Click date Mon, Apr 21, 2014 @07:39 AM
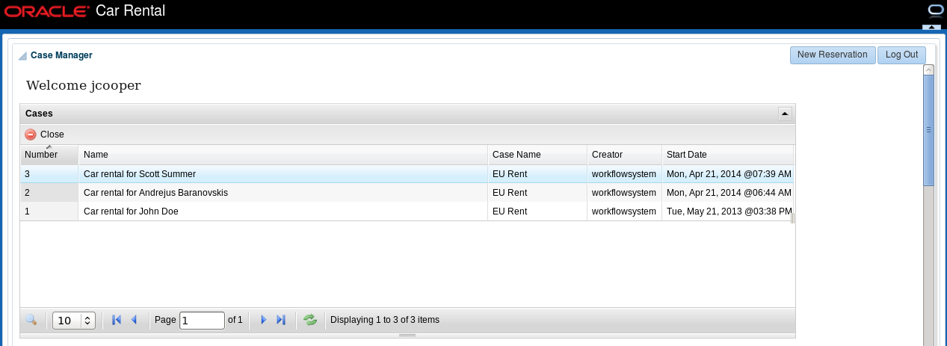This screenshot has height=346, width=947. (729, 174)
